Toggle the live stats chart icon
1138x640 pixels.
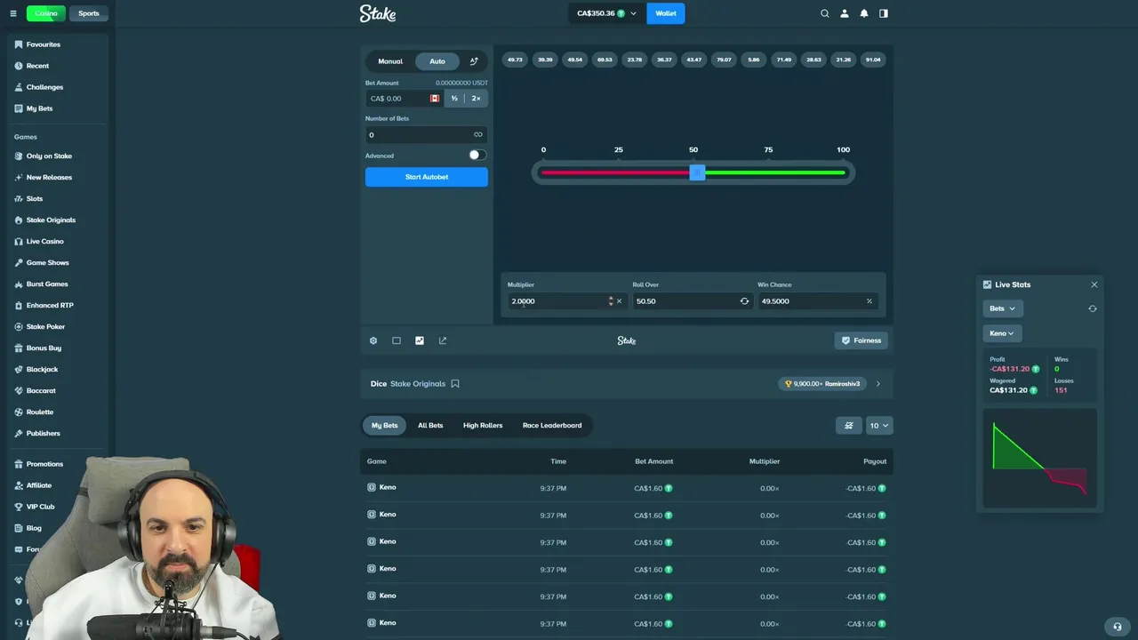420,340
